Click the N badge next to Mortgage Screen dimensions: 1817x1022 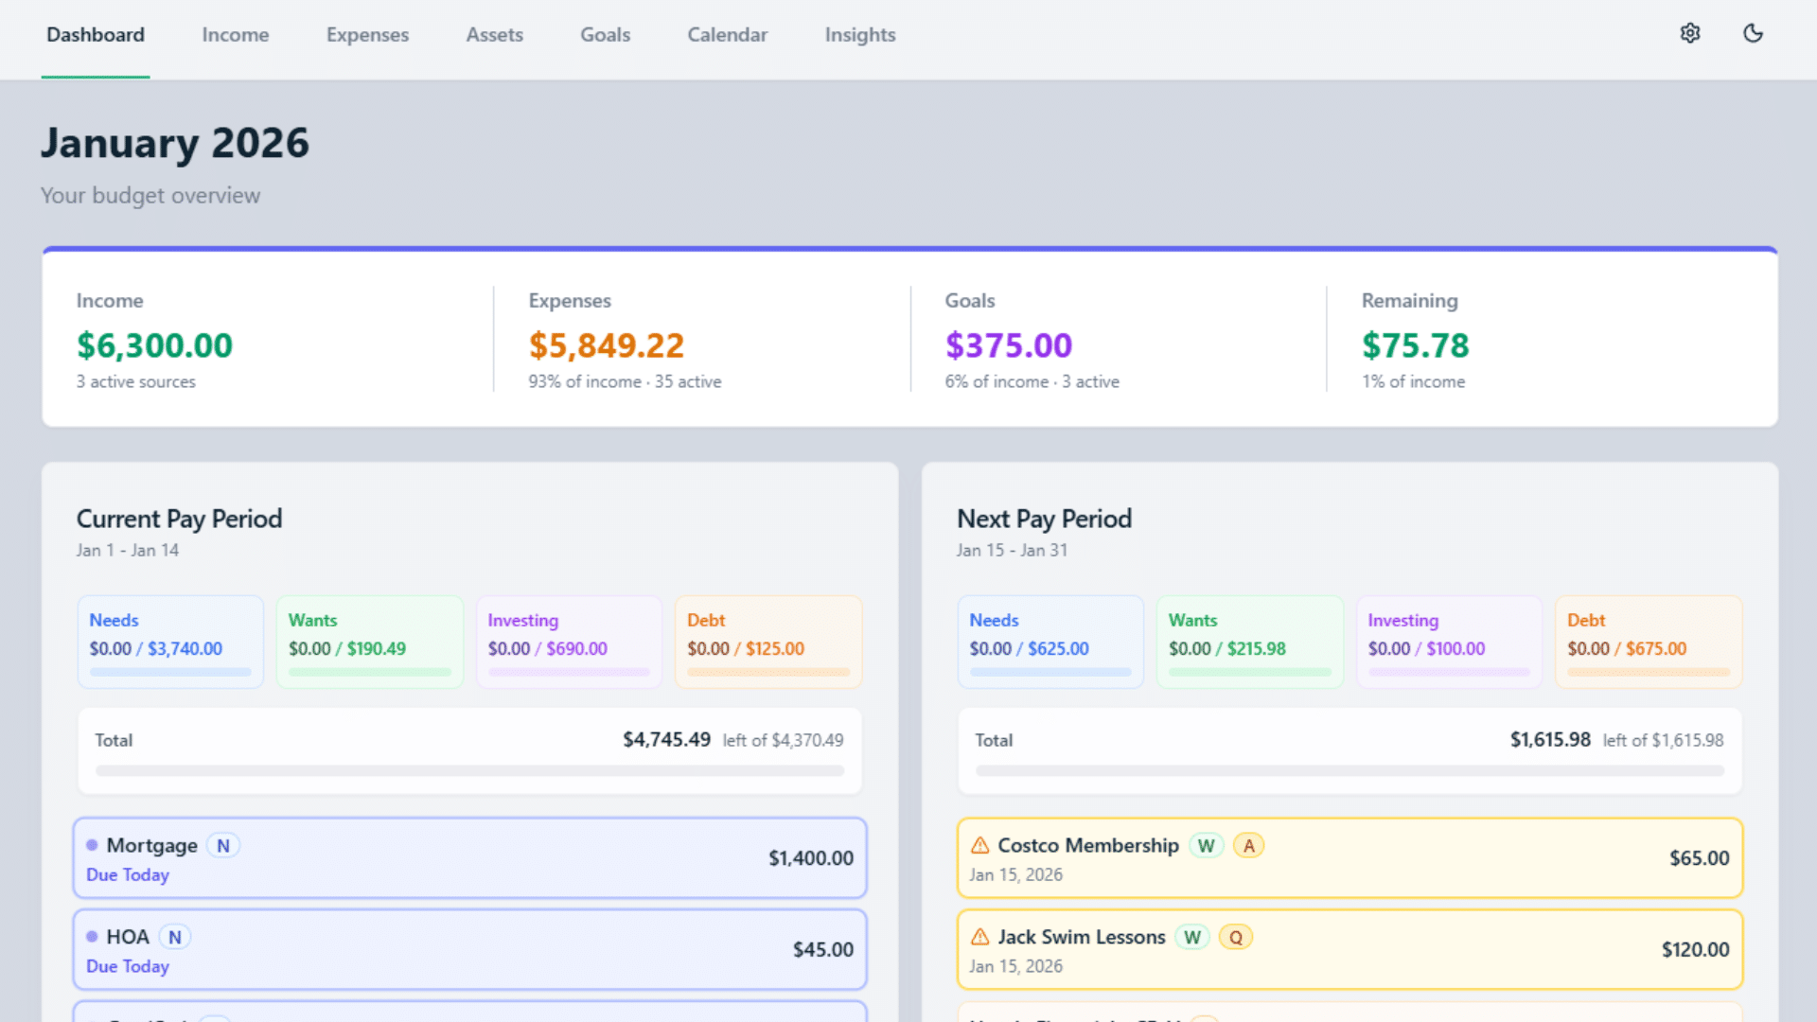pyautogui.click(x=223, y=845)
